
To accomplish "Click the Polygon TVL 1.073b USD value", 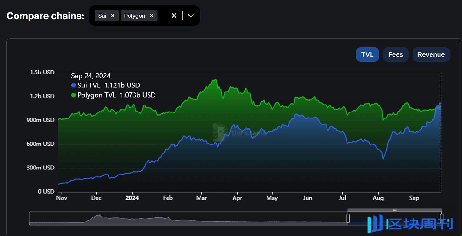I will pos(137,95).
